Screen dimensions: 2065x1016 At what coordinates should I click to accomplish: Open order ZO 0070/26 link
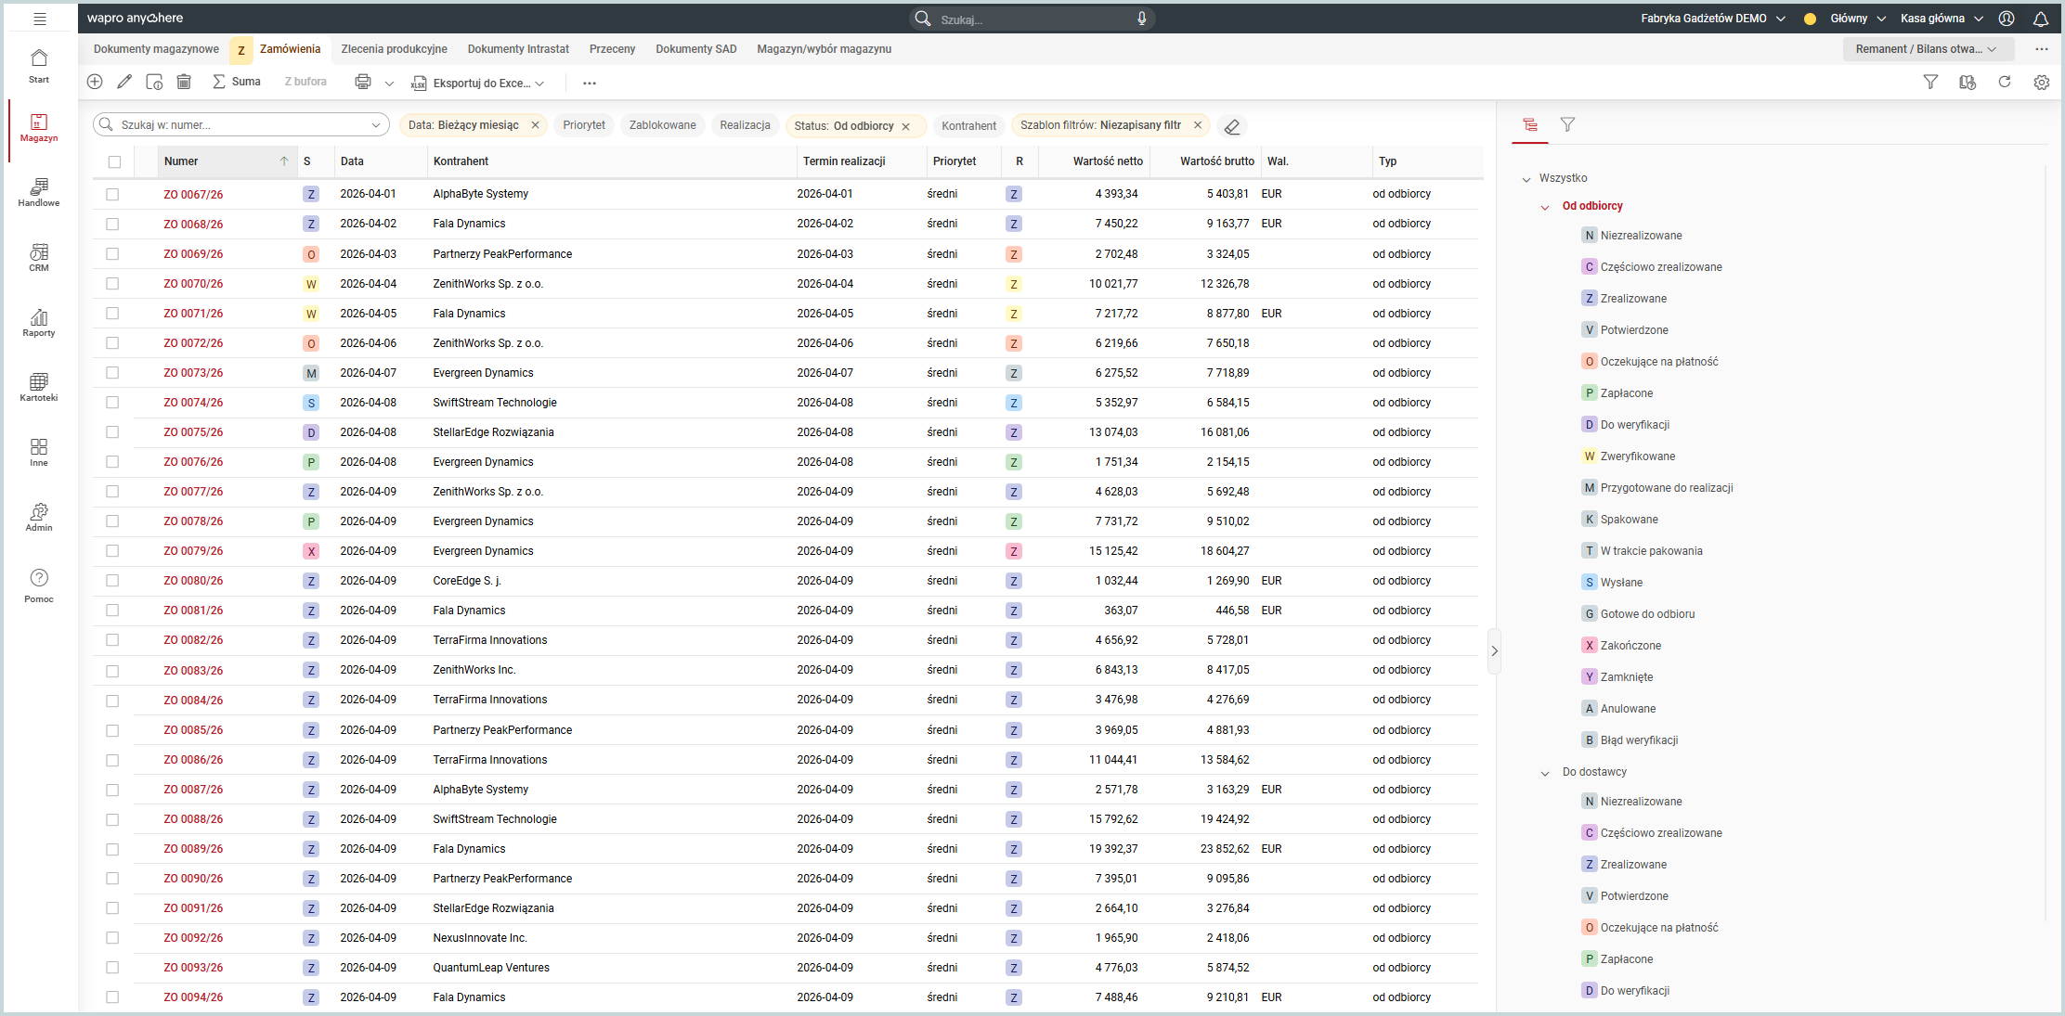[193, 284]
